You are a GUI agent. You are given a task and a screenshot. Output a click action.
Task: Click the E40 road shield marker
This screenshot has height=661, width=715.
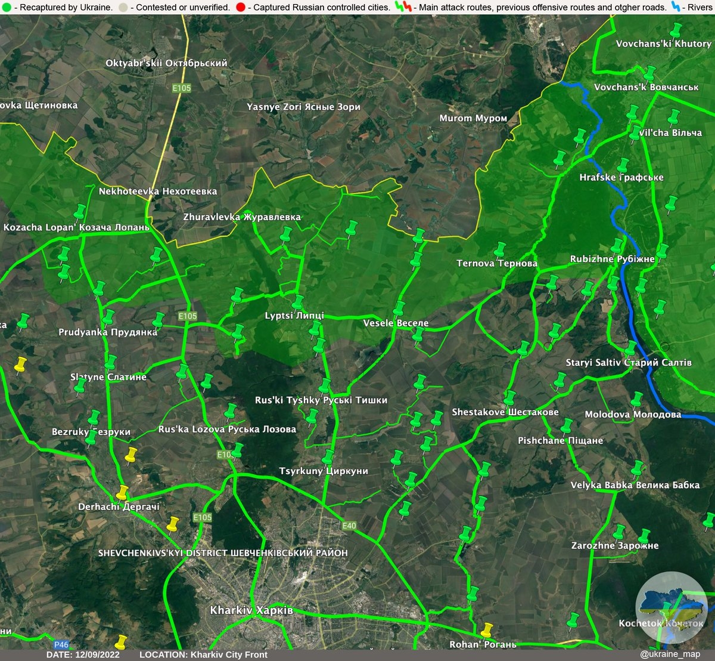349,526
